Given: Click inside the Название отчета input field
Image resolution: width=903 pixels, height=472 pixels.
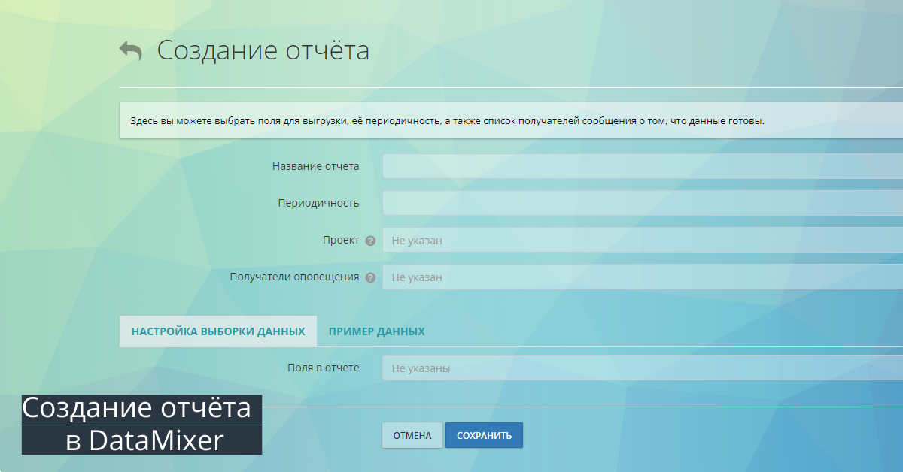Looking at the screenshot, I should [x=602, y=165].
